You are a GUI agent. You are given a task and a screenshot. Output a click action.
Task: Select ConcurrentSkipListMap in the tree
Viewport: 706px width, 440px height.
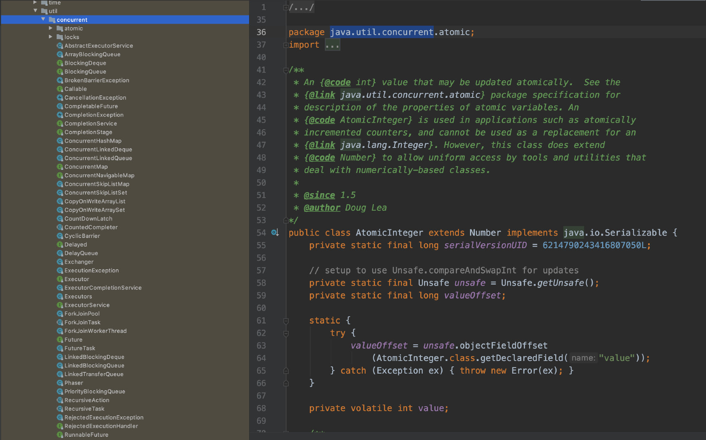coord(97,184)
